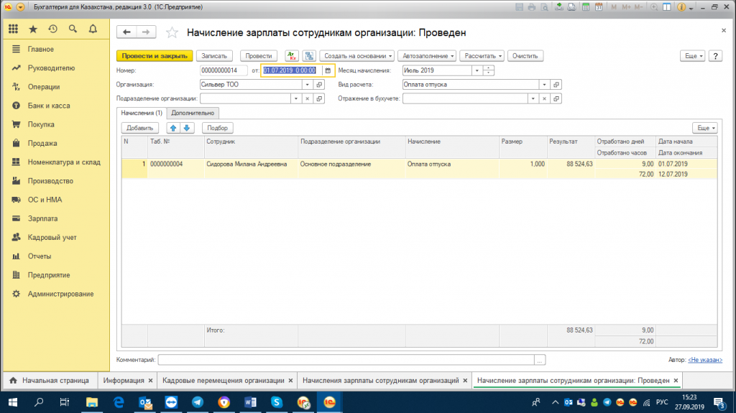The width and height of the screenshot is (736, 413).
Task: Move row down with blue arrow
Action: 186,128
